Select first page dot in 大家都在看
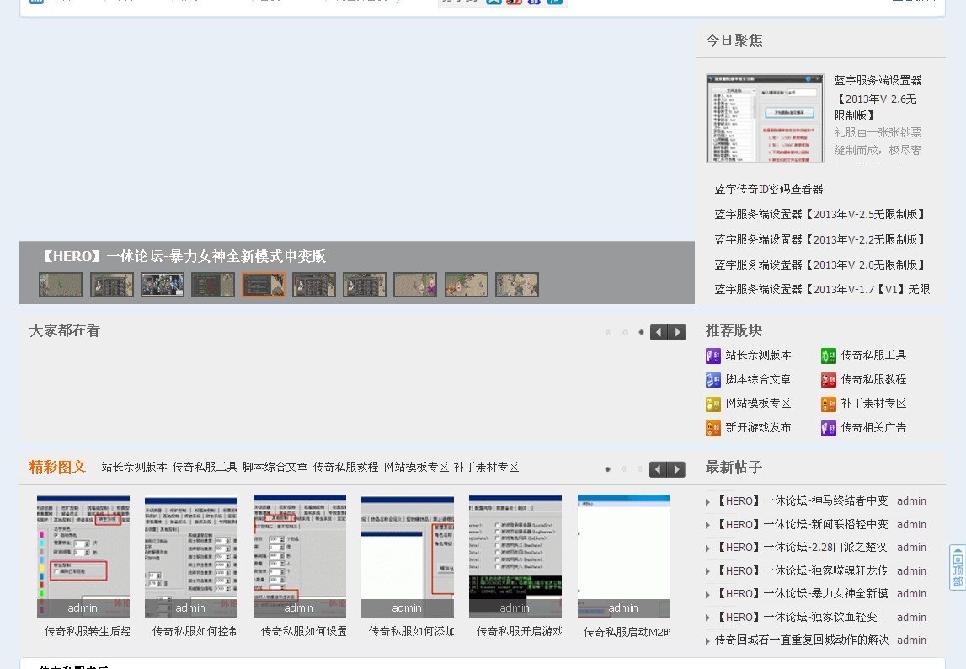 point(608,332)
